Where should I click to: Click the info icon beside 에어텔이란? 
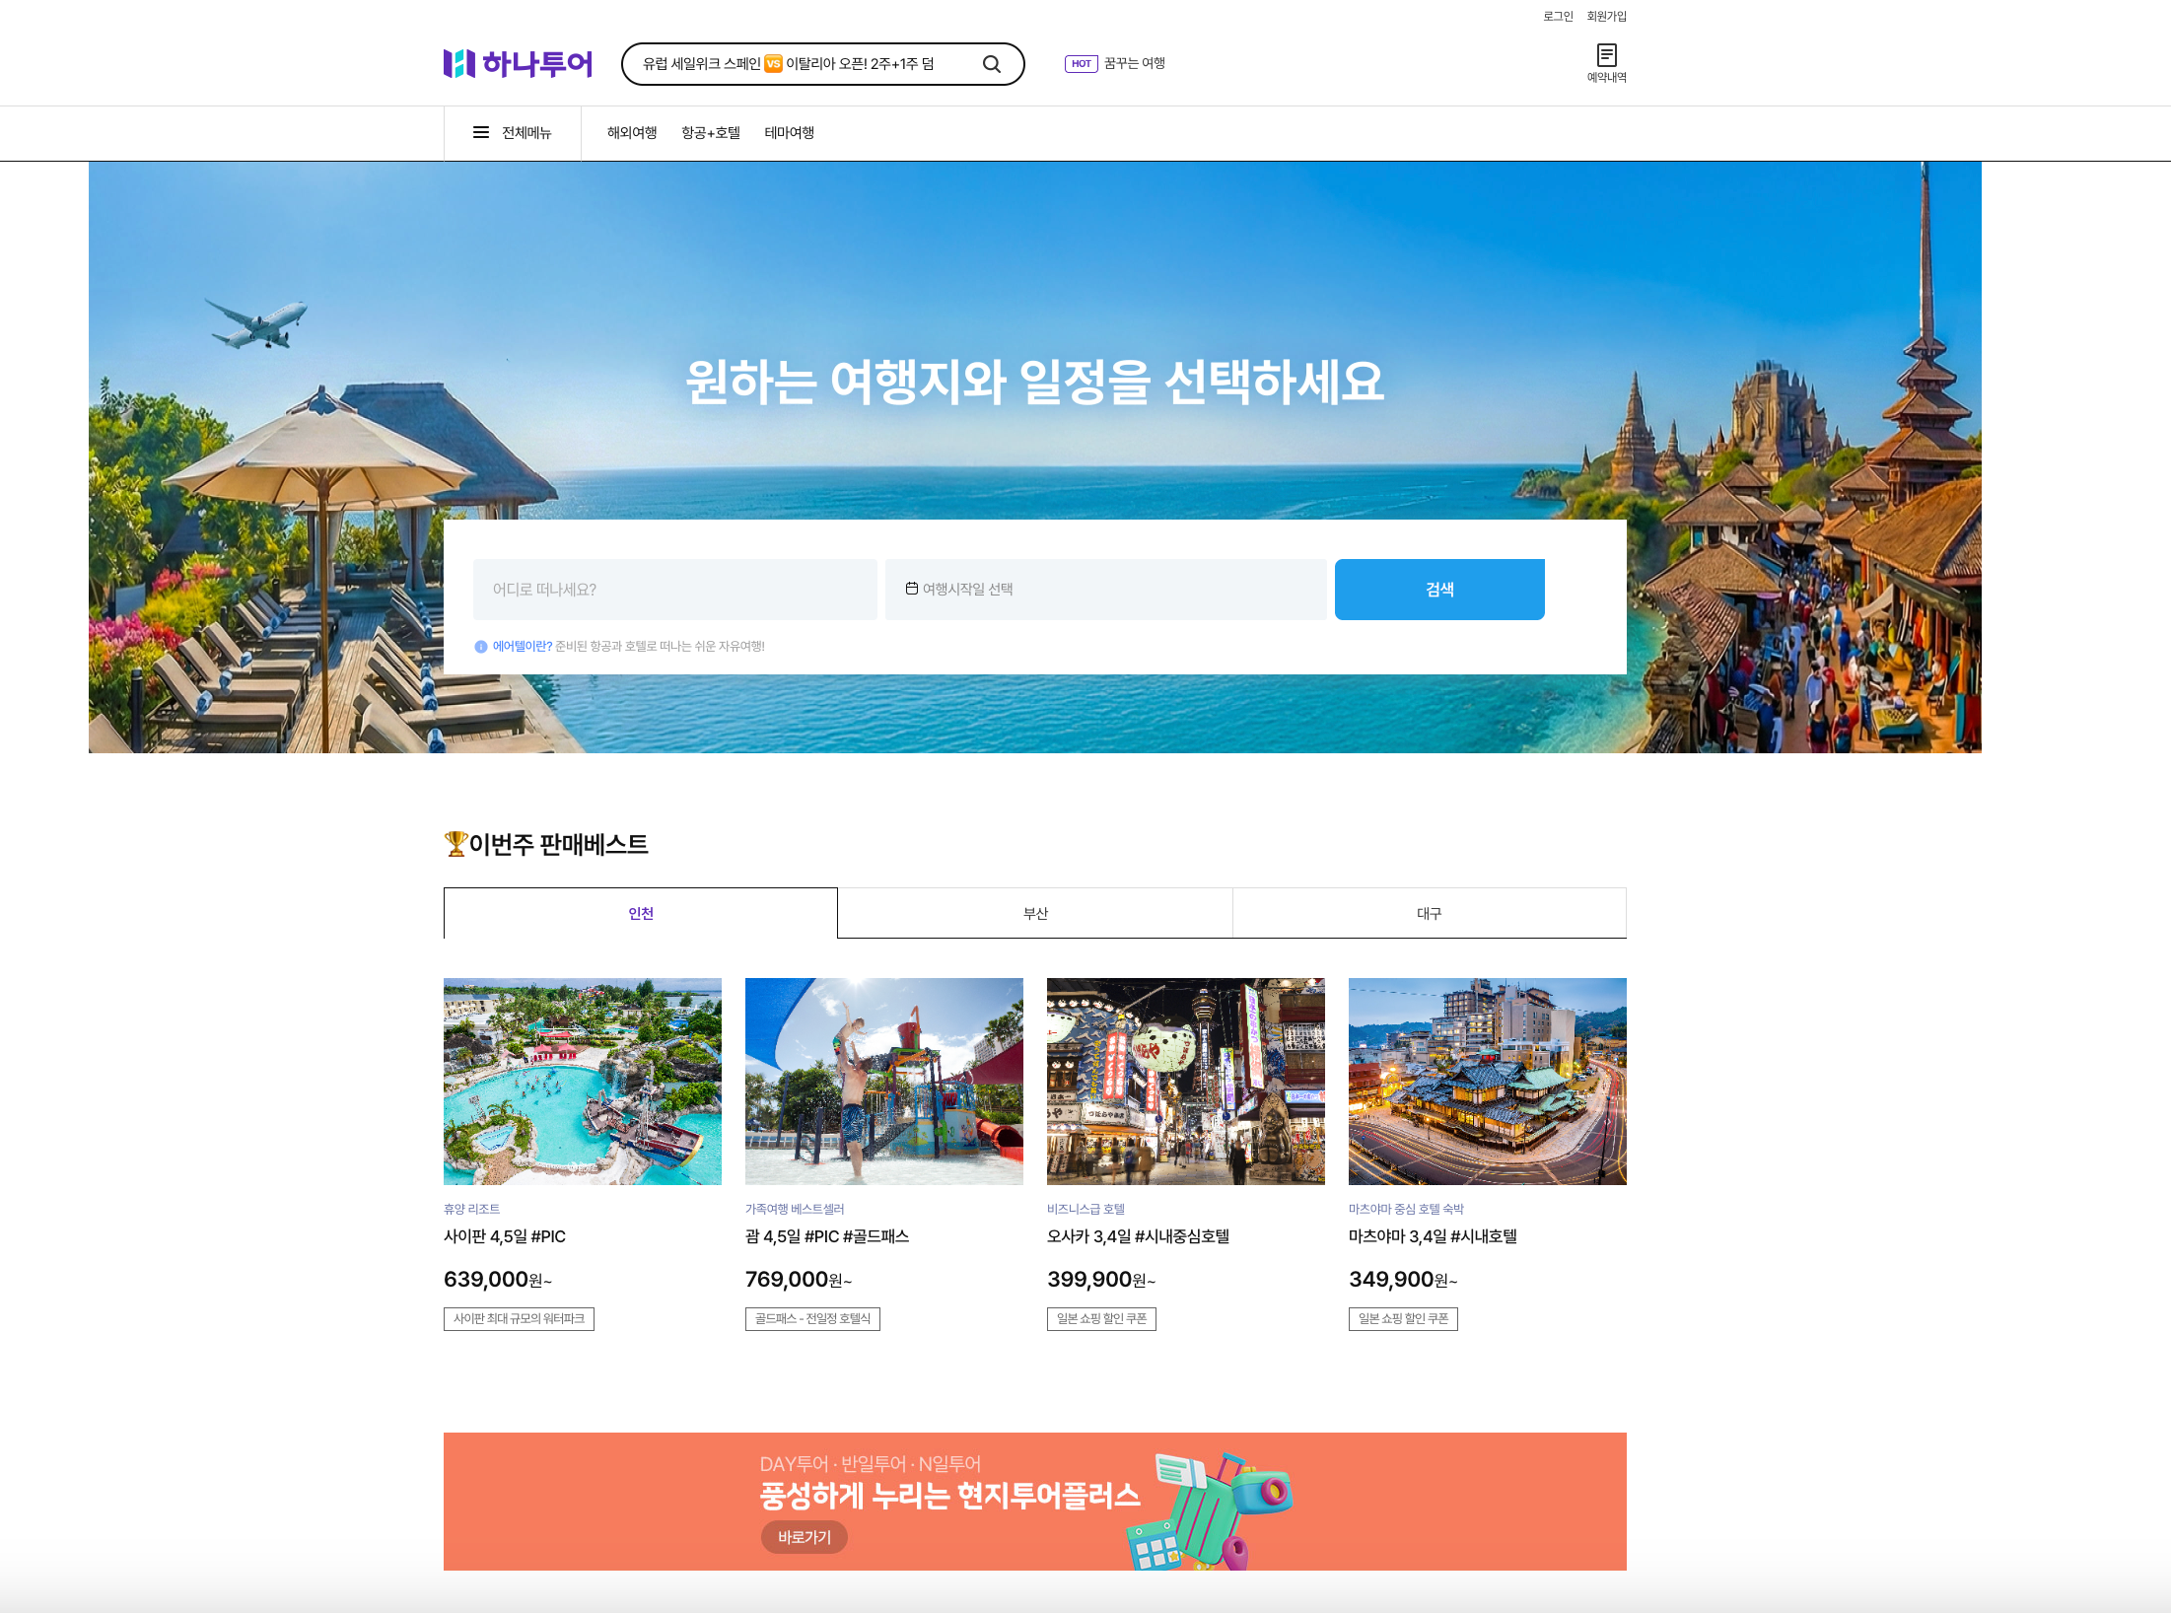pyautogui.click(x=481, y=647)
